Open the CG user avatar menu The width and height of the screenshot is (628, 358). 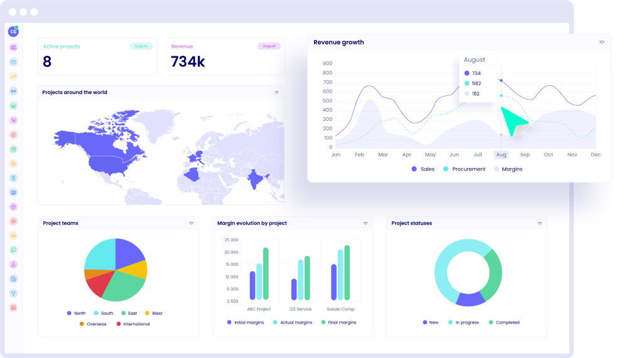coord(13,32)
